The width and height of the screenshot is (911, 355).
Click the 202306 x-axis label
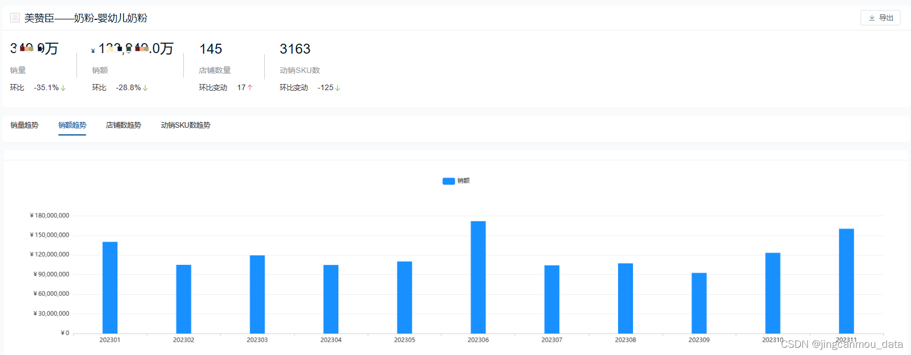pyautogui.click(x=478, y=340)
